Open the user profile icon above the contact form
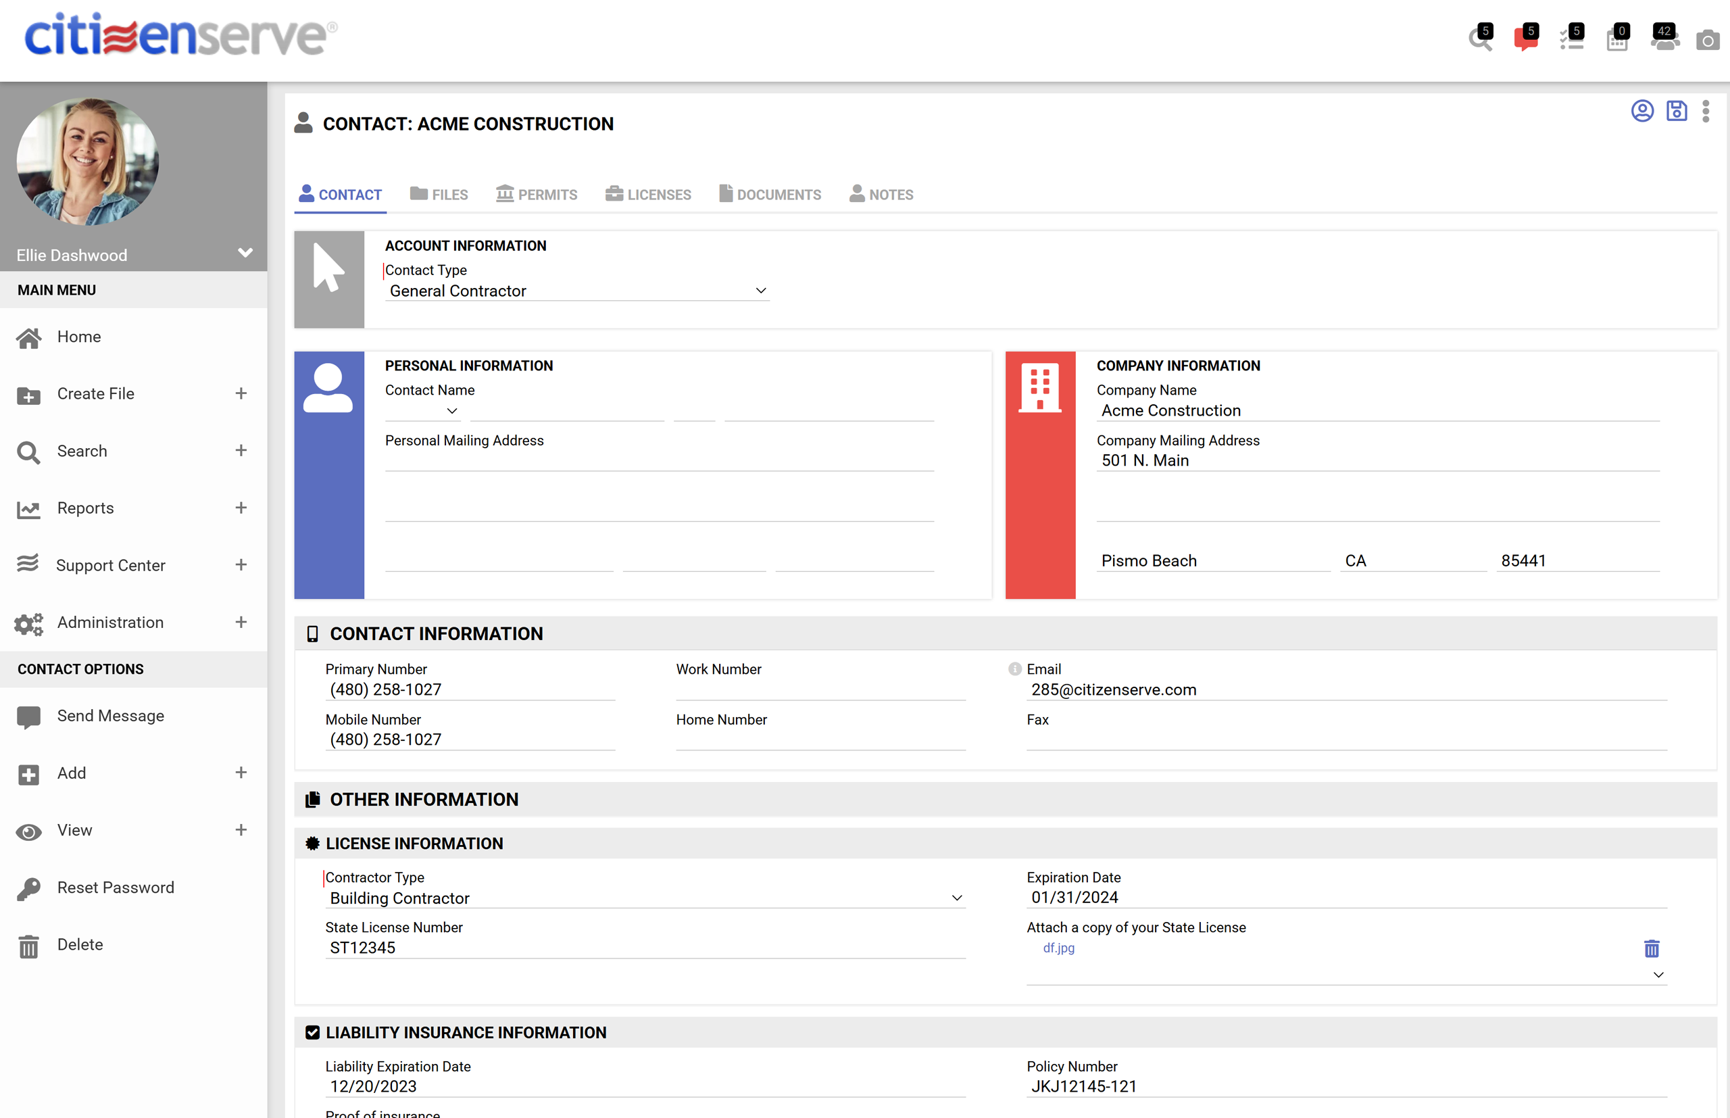 click(x=1642, y=110)
